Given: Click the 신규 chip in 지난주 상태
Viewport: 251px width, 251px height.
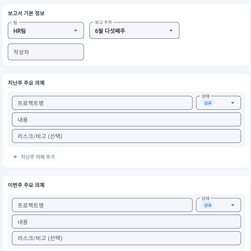Looking at the screenshot, I should tap(208, 103).
